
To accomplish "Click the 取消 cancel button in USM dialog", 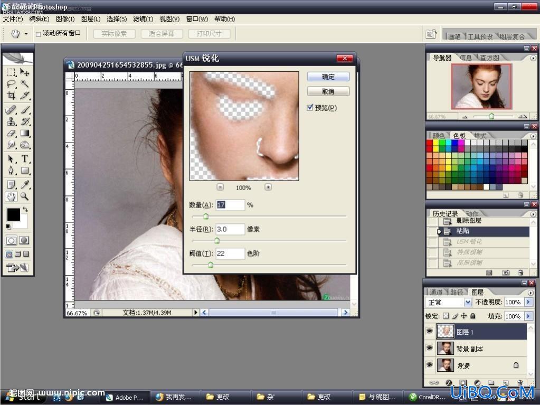I will click(328, 91).
